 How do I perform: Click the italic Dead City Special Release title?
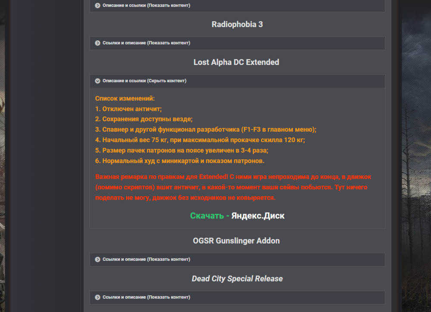236,278
